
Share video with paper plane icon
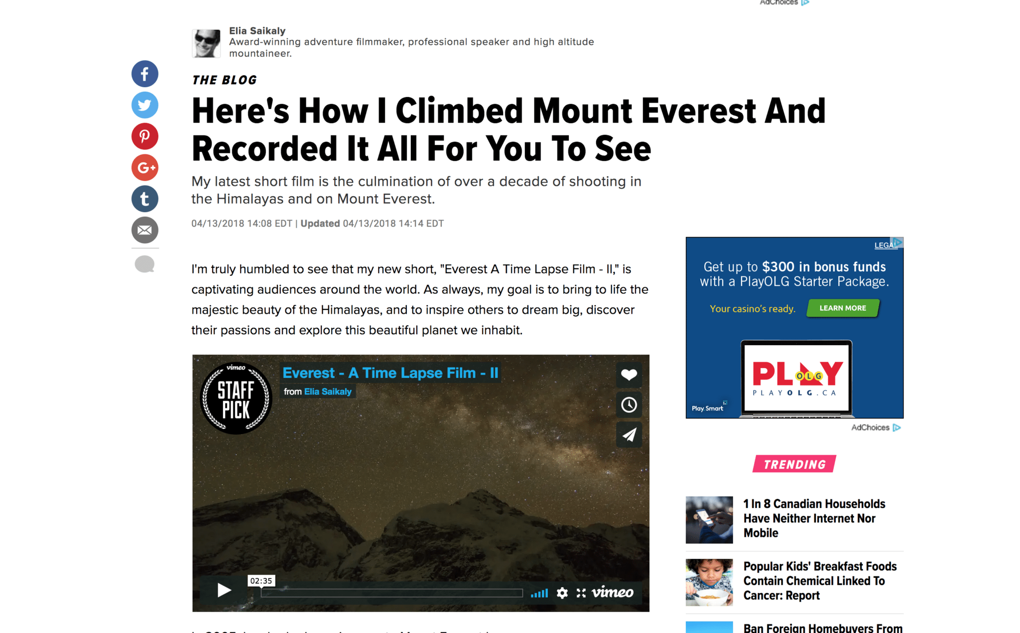click(629, 435)
